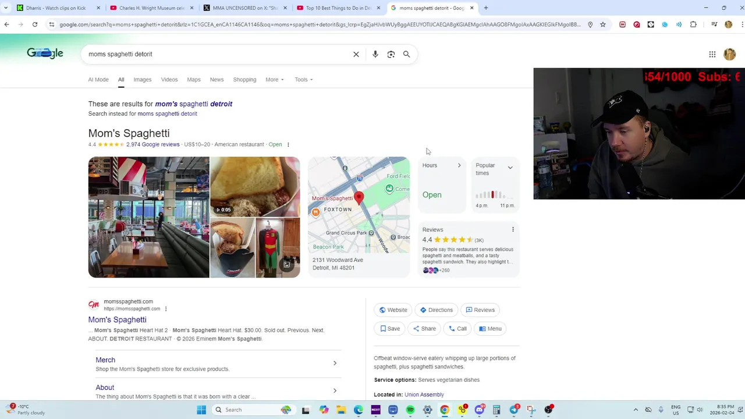This screenshot has width=745, height=419.
Task: Open the 2,974 Google reviews link
Action: point(152,144)
